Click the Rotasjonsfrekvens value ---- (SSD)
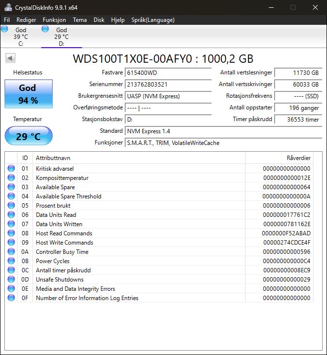 298,96
